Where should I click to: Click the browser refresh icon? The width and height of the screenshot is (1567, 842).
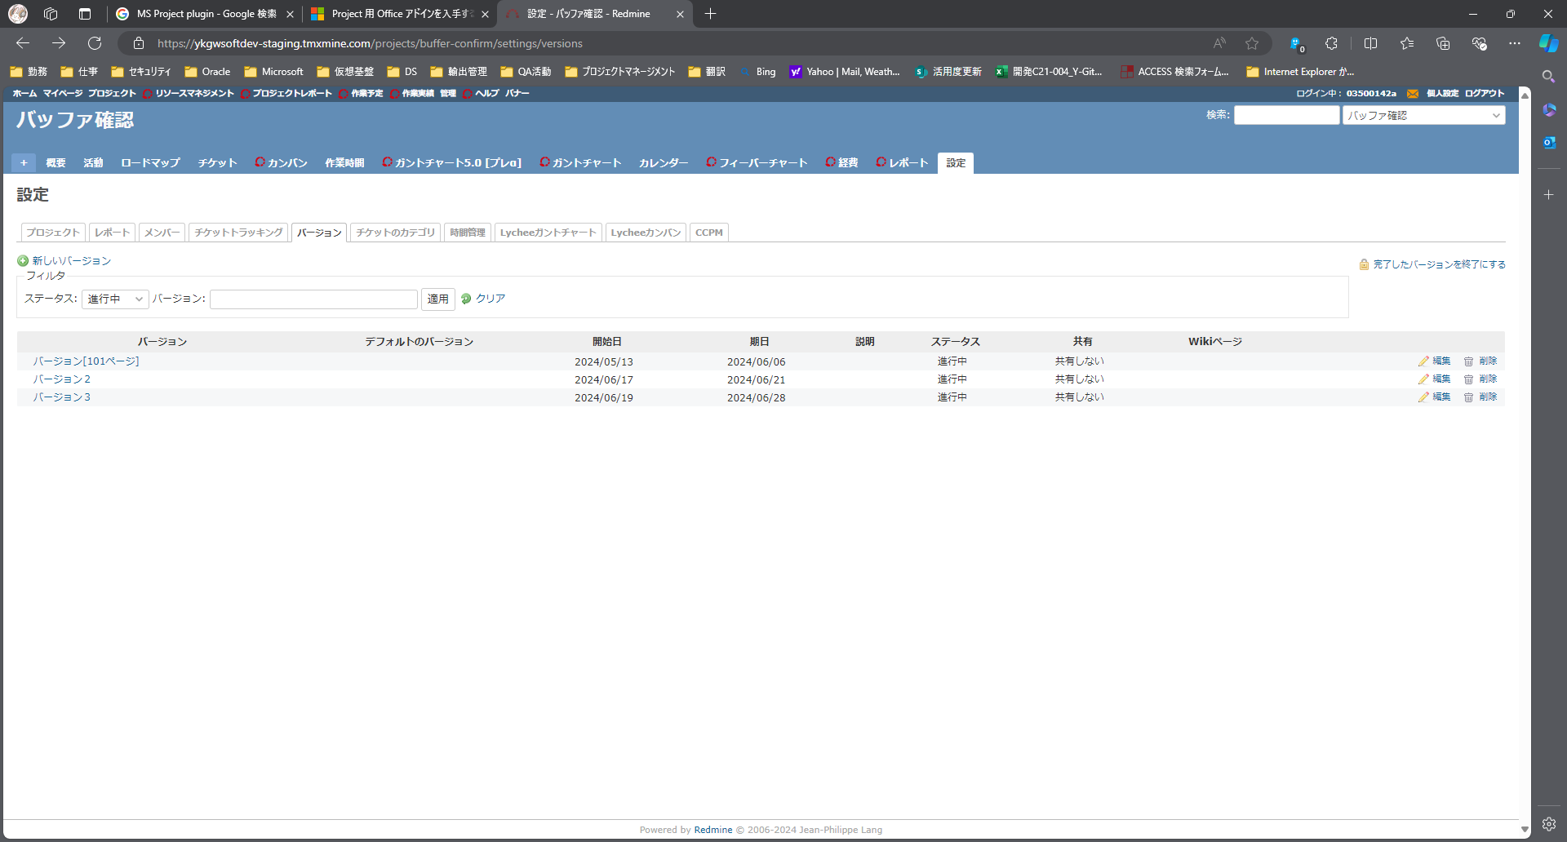coord(95,43)
